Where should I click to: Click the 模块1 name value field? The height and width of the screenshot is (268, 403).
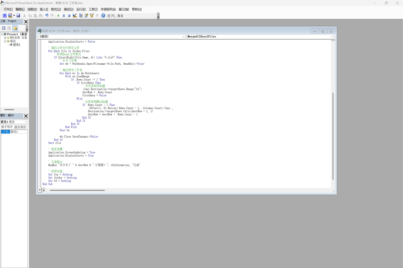19,131
